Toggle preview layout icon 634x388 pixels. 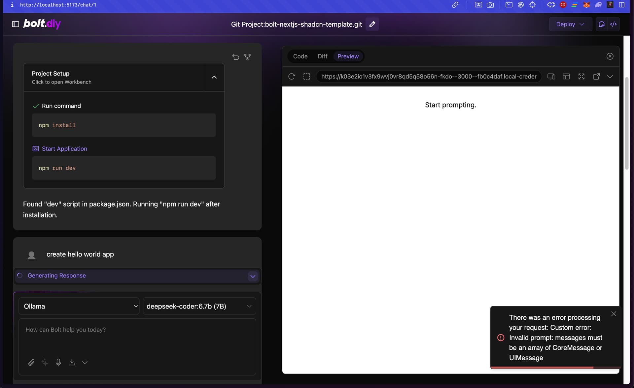pyautogui.click(x=566, y=77)
